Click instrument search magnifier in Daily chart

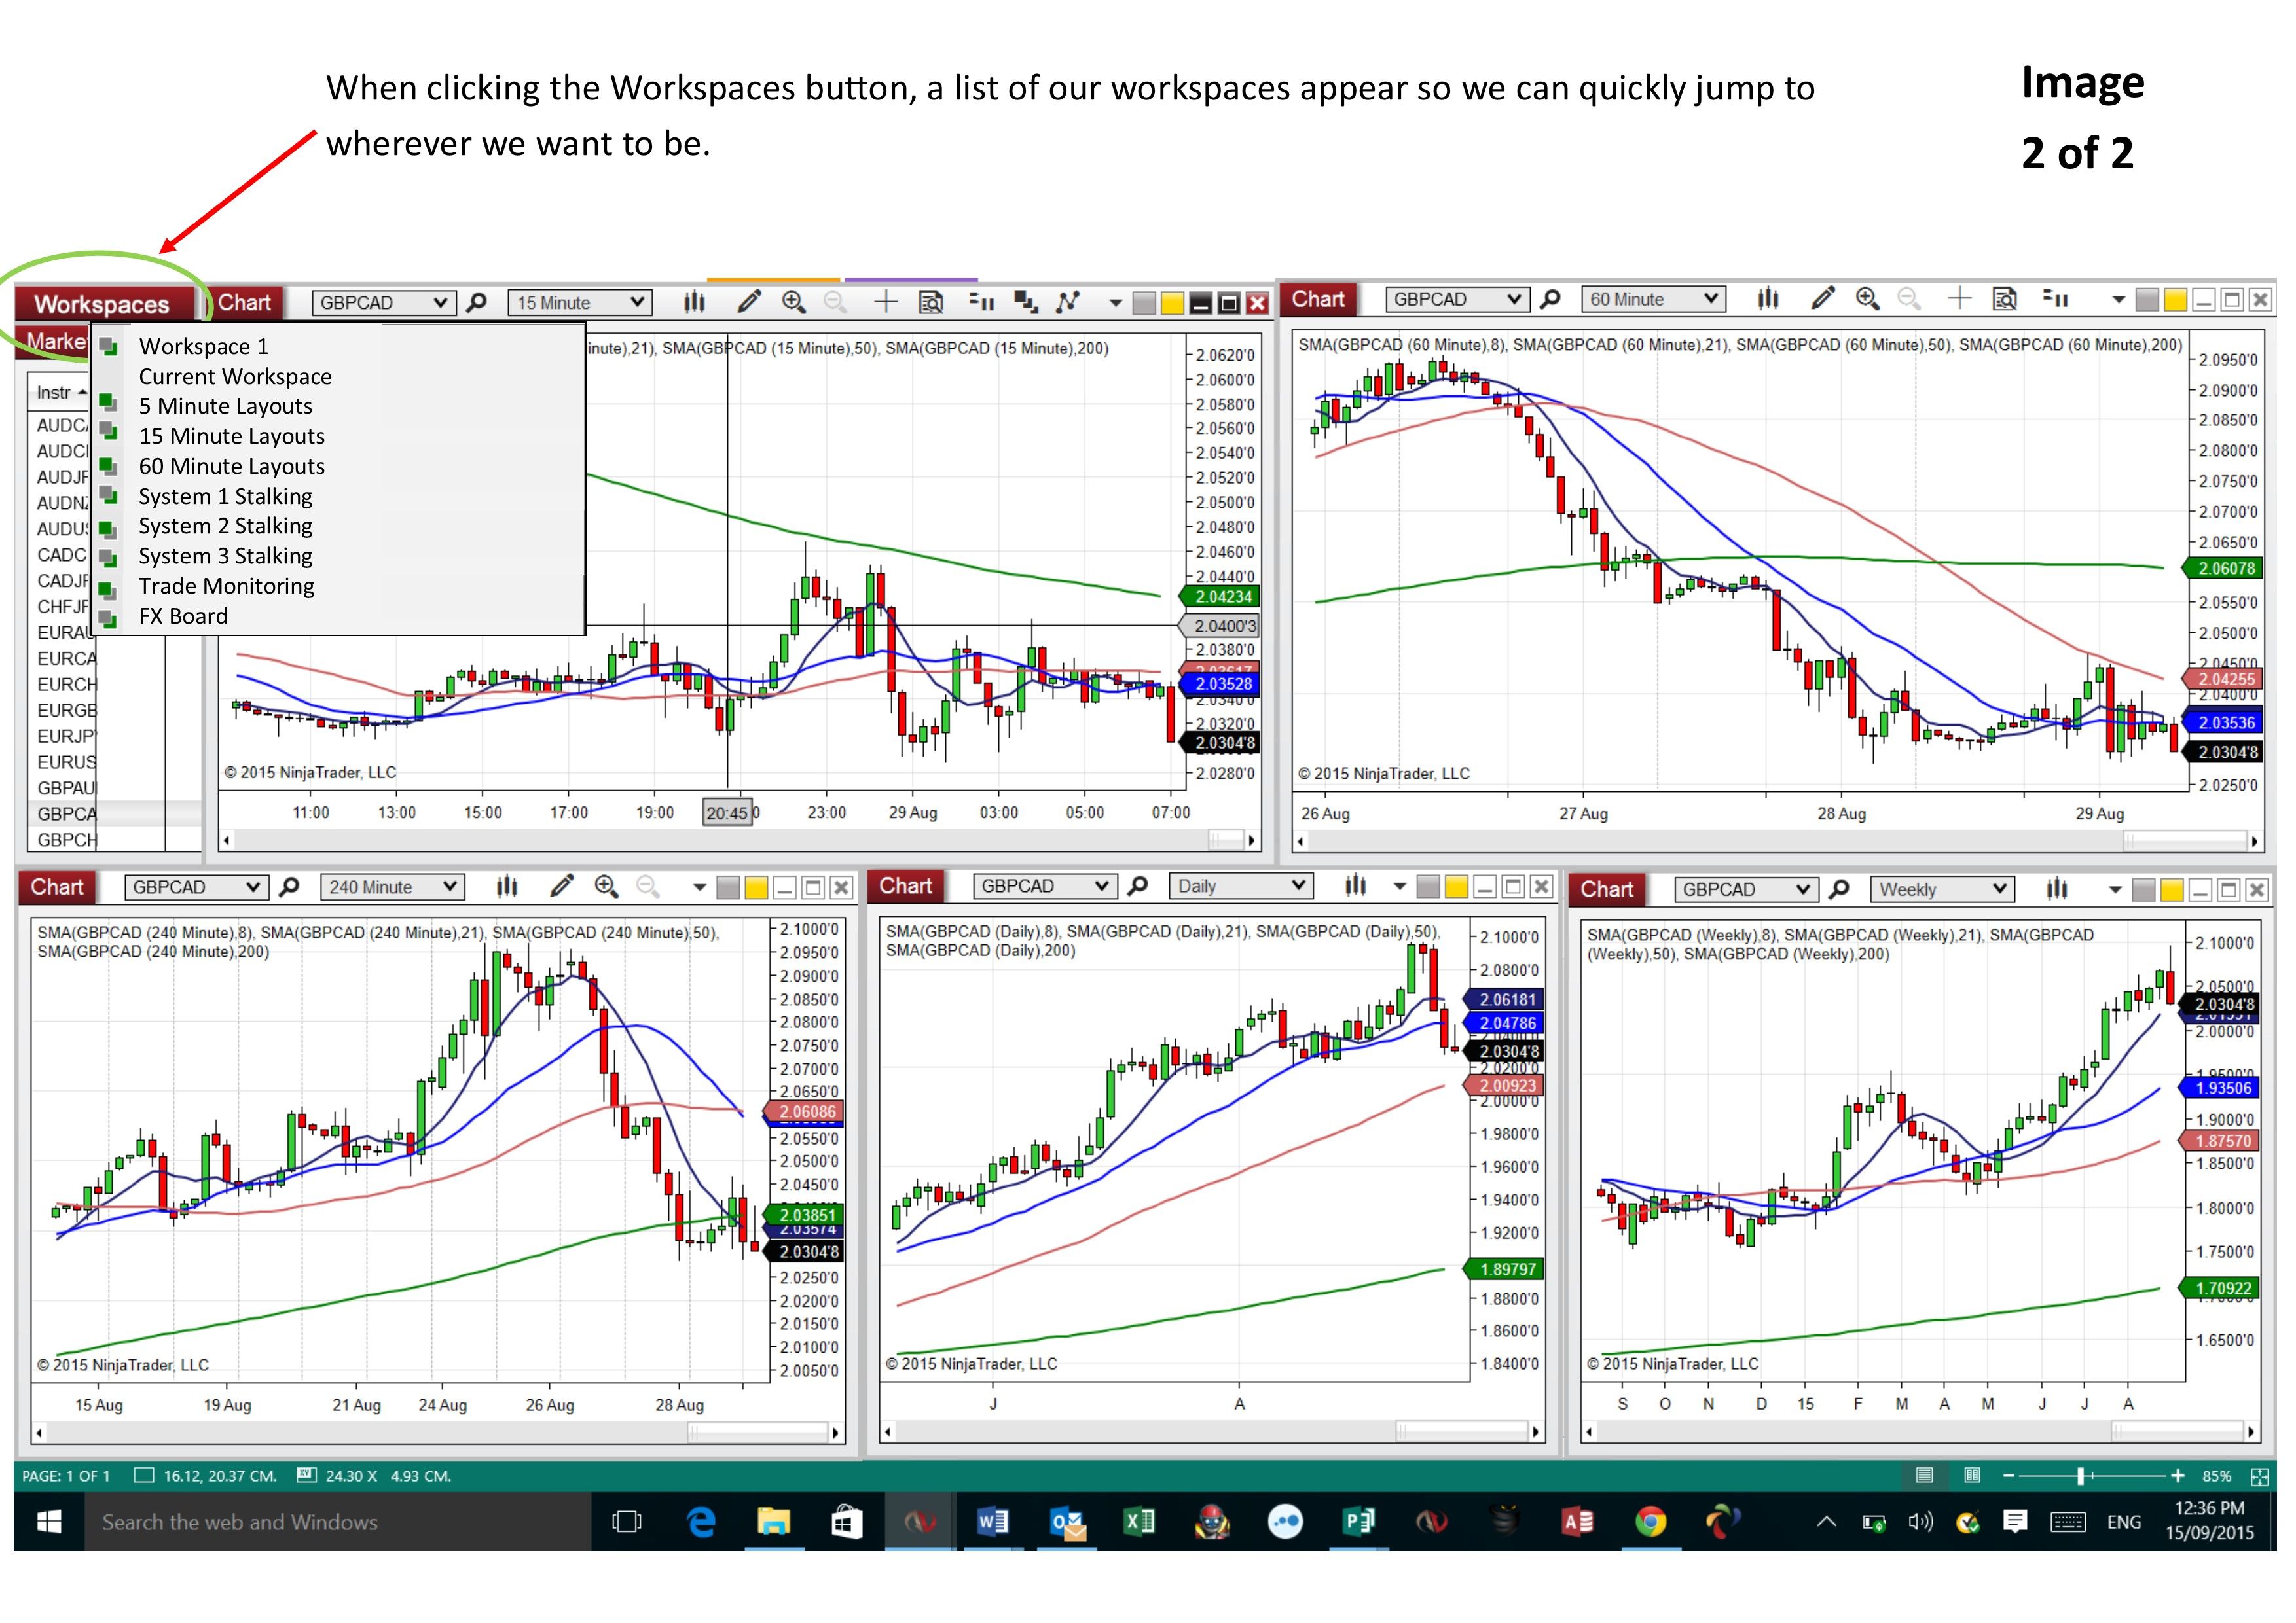point(1138,887)
